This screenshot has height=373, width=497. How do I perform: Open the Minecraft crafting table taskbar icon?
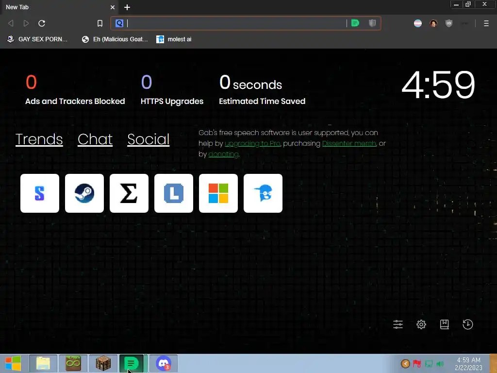point(103,363)
